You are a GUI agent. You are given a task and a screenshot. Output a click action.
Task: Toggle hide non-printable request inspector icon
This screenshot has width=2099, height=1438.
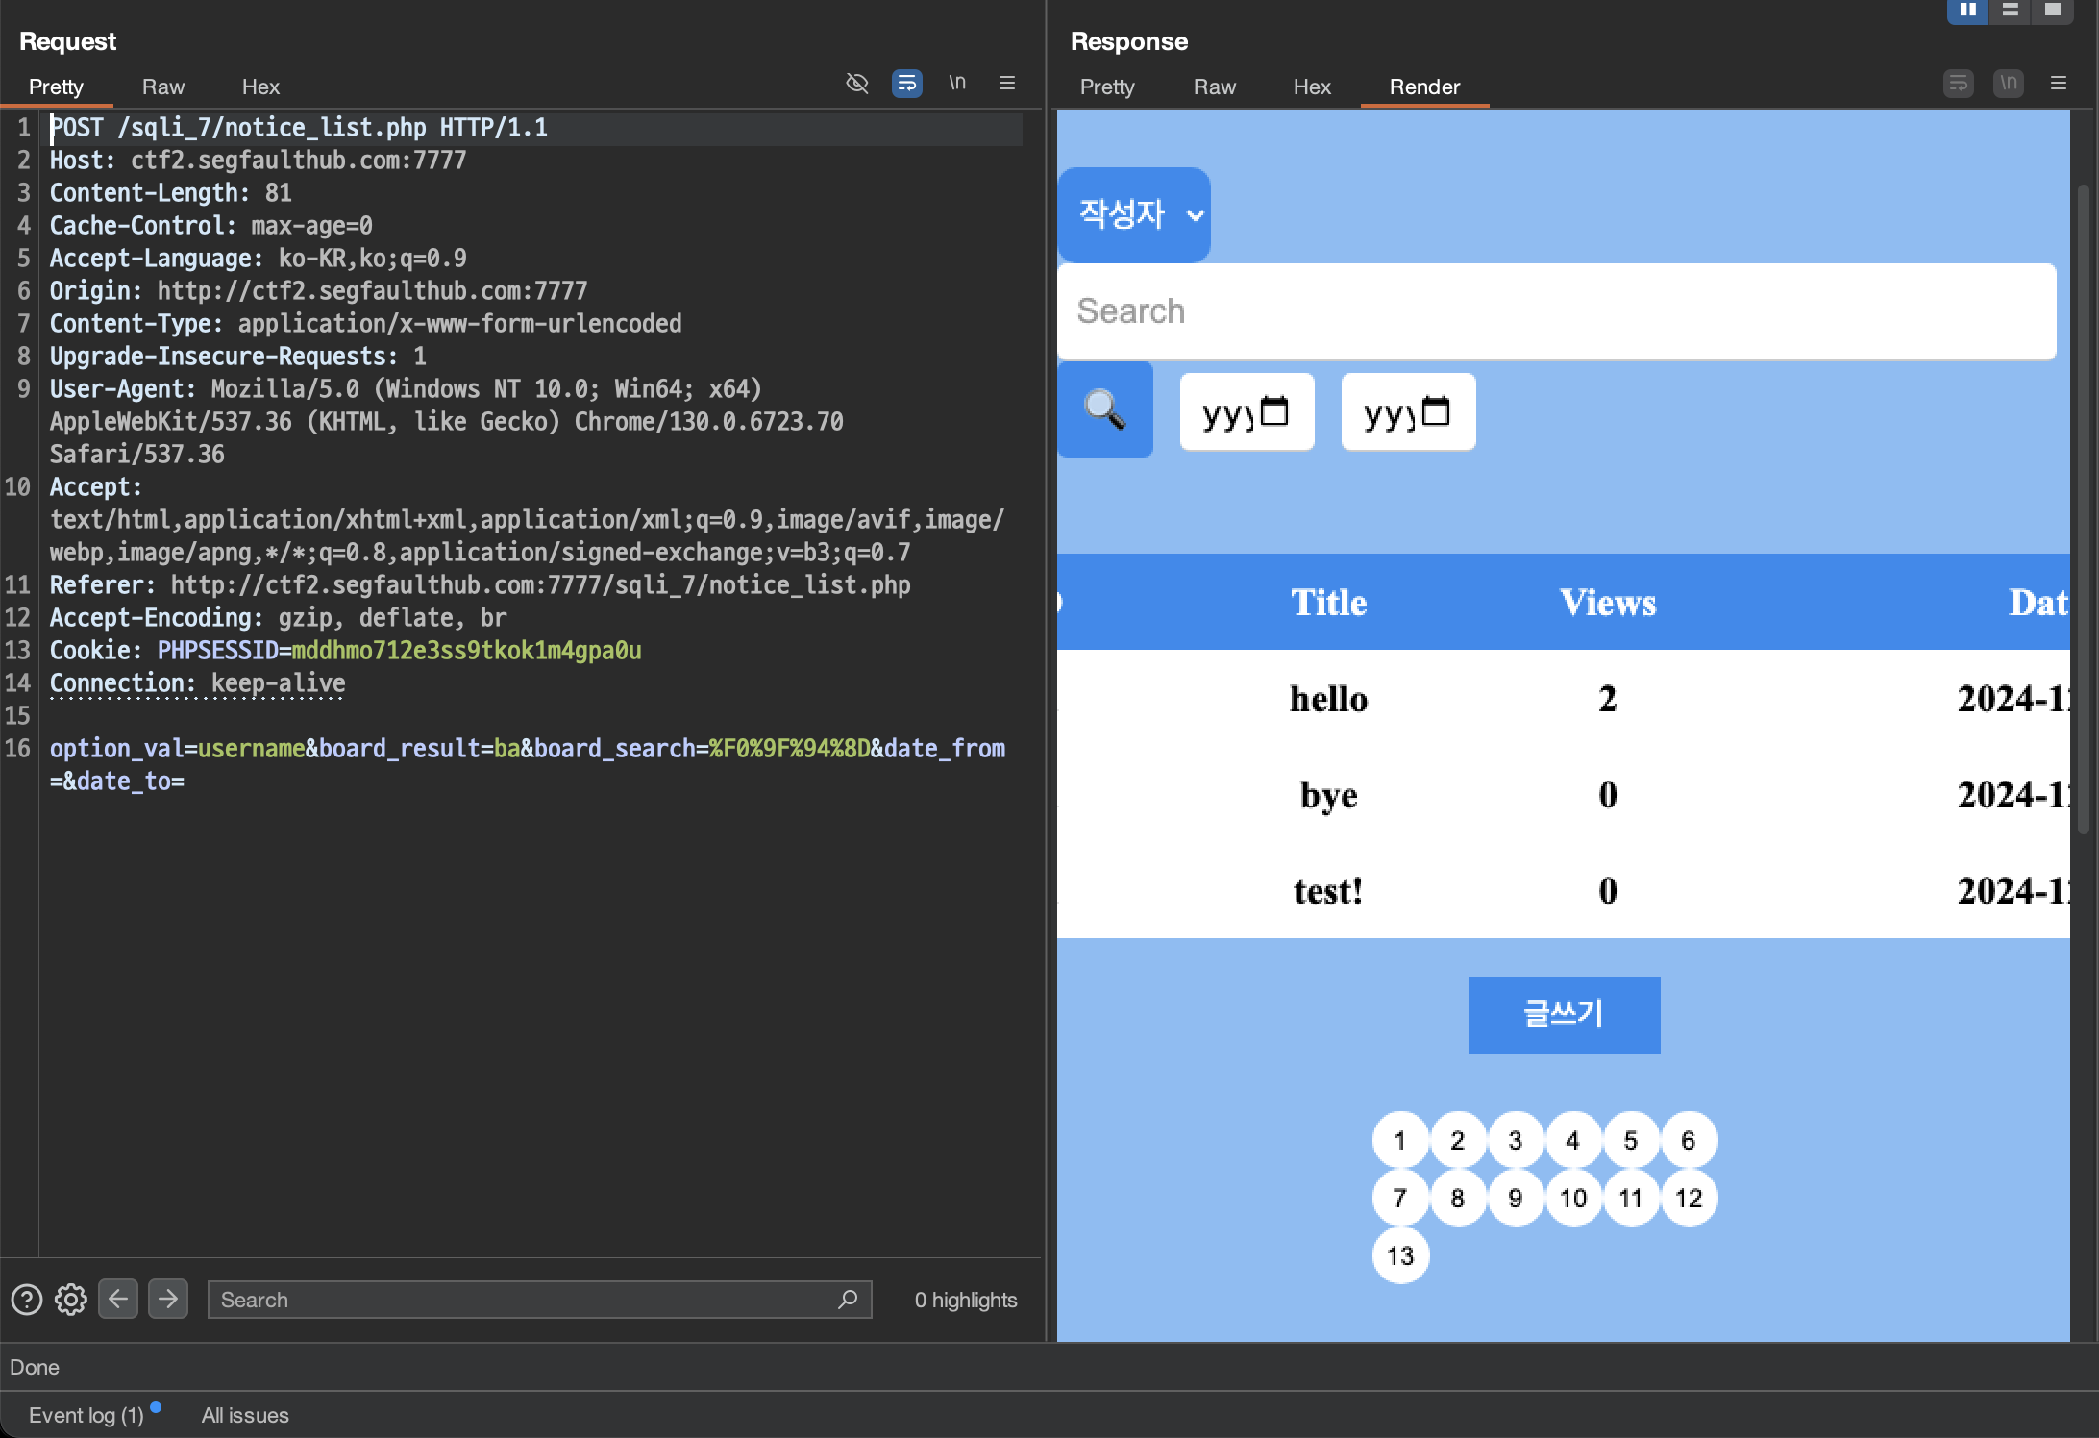pos(856,84)
